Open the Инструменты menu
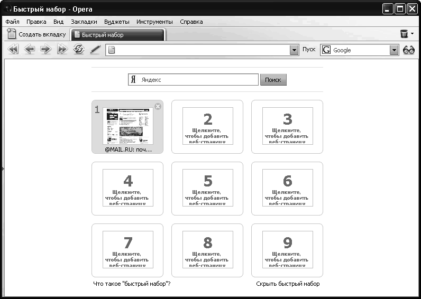This screenshot has width=421, height=299. tap(154, 22)
